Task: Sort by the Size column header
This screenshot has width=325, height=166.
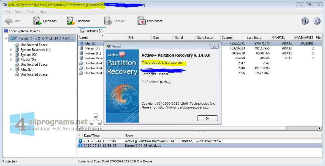Action: pos(162,38)
